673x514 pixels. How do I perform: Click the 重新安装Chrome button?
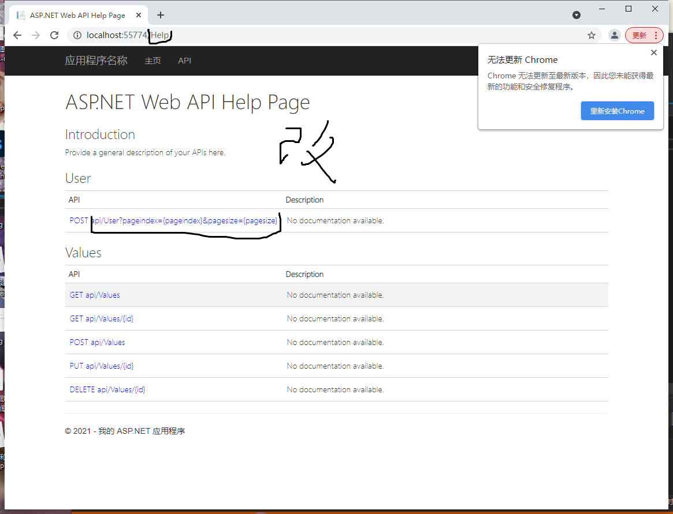point(617,111)
